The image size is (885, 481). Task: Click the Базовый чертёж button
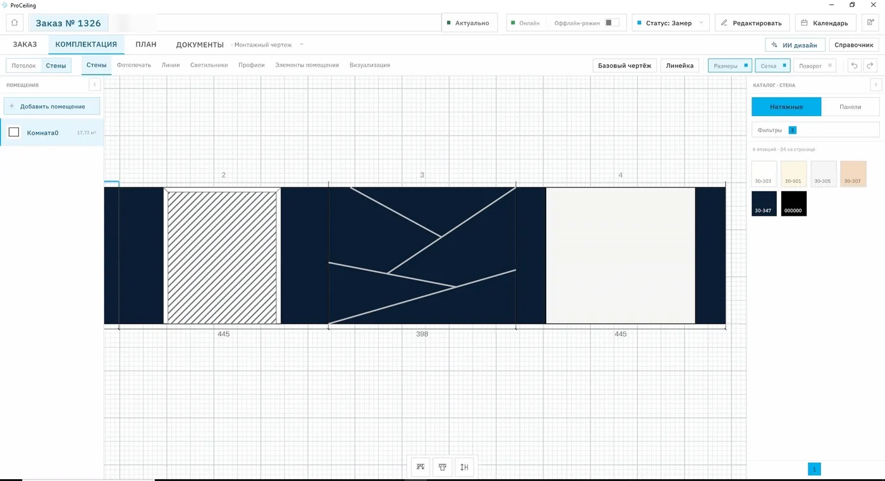pyautogui.click(x=625, y=66)
